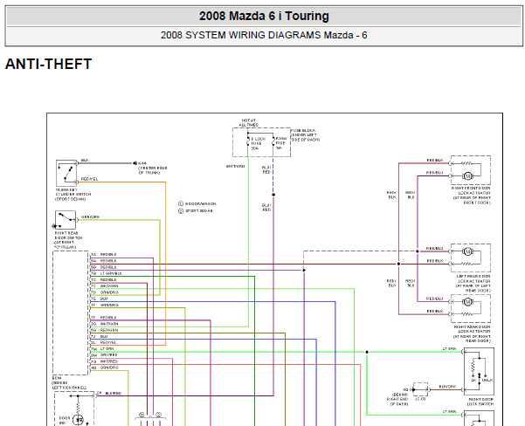This screenshot has height=426, width=525.
Task: Click the left rear door lock actuator motor symbol
Action: point(467,251)
